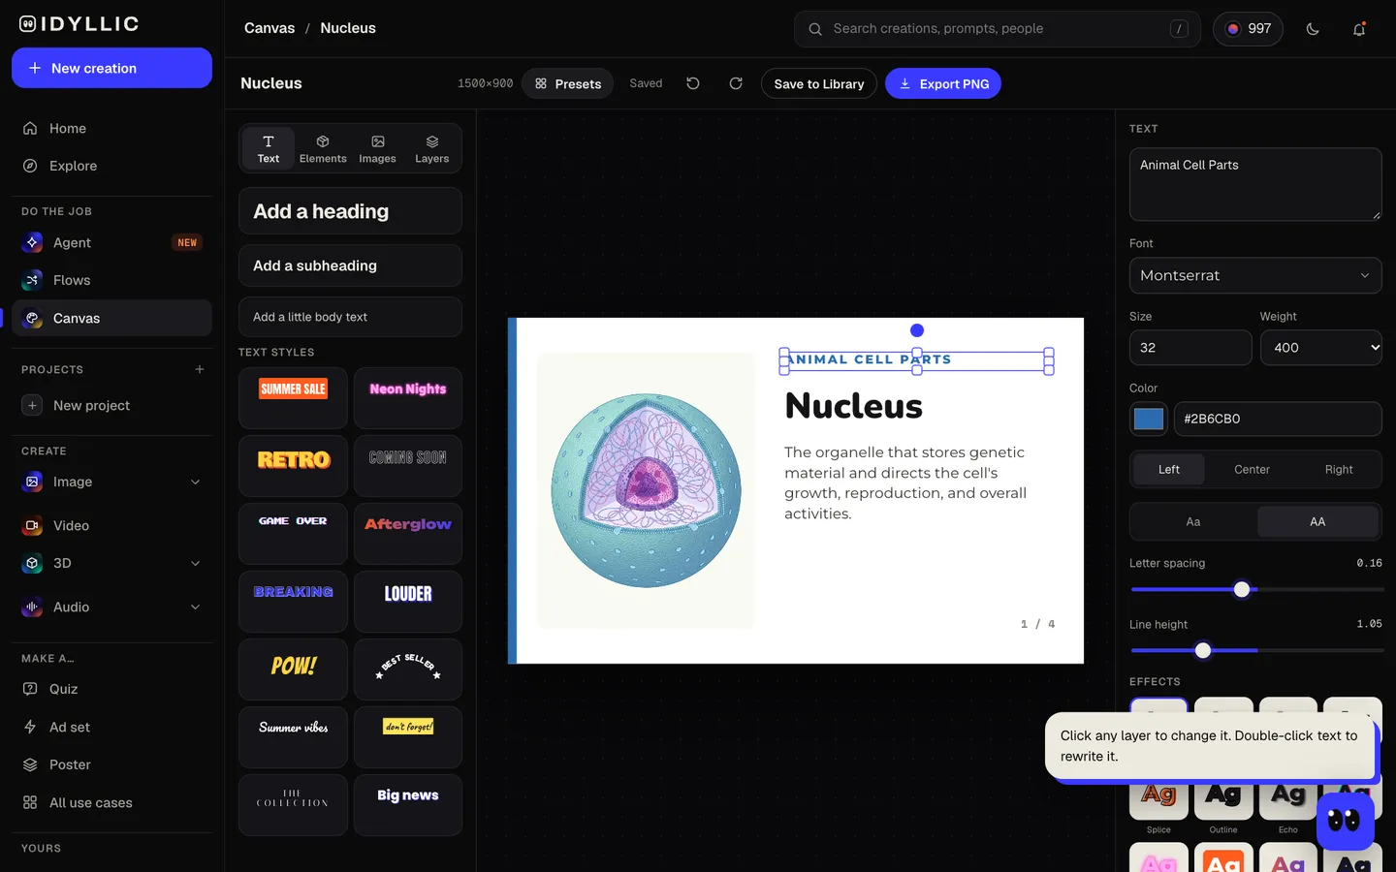Screen dimensions: 1396x872
Task: Open Explore in the sidebar
Action: coord(111,166)
